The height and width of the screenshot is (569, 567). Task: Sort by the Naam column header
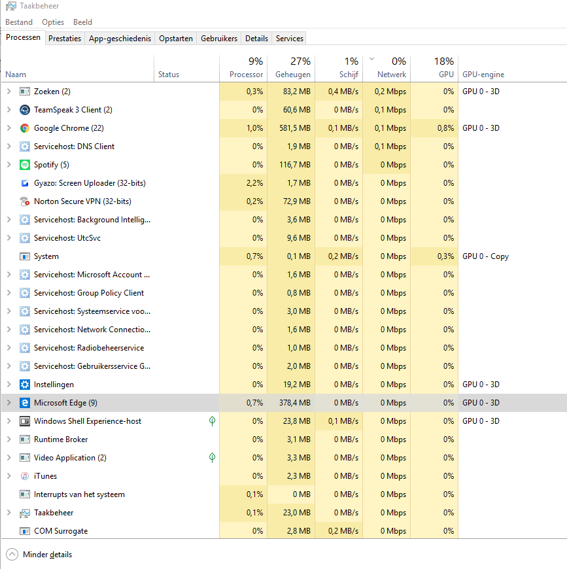click(x=78, y=69)
